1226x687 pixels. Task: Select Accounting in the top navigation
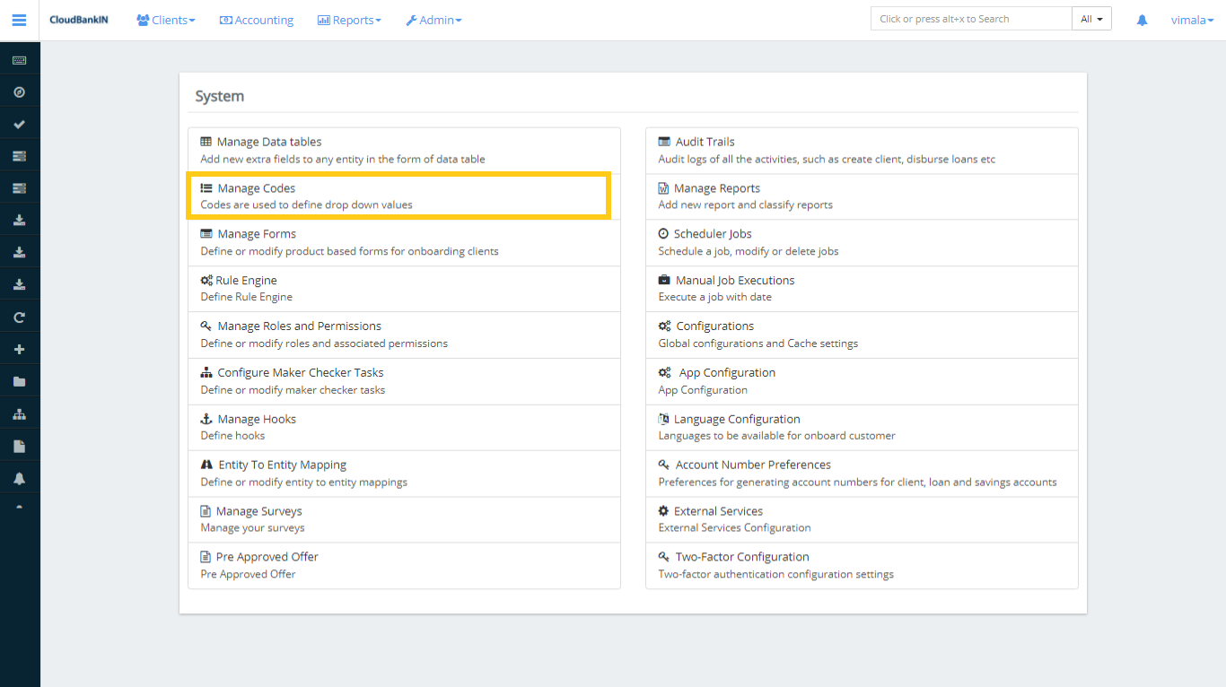[257, 19]
